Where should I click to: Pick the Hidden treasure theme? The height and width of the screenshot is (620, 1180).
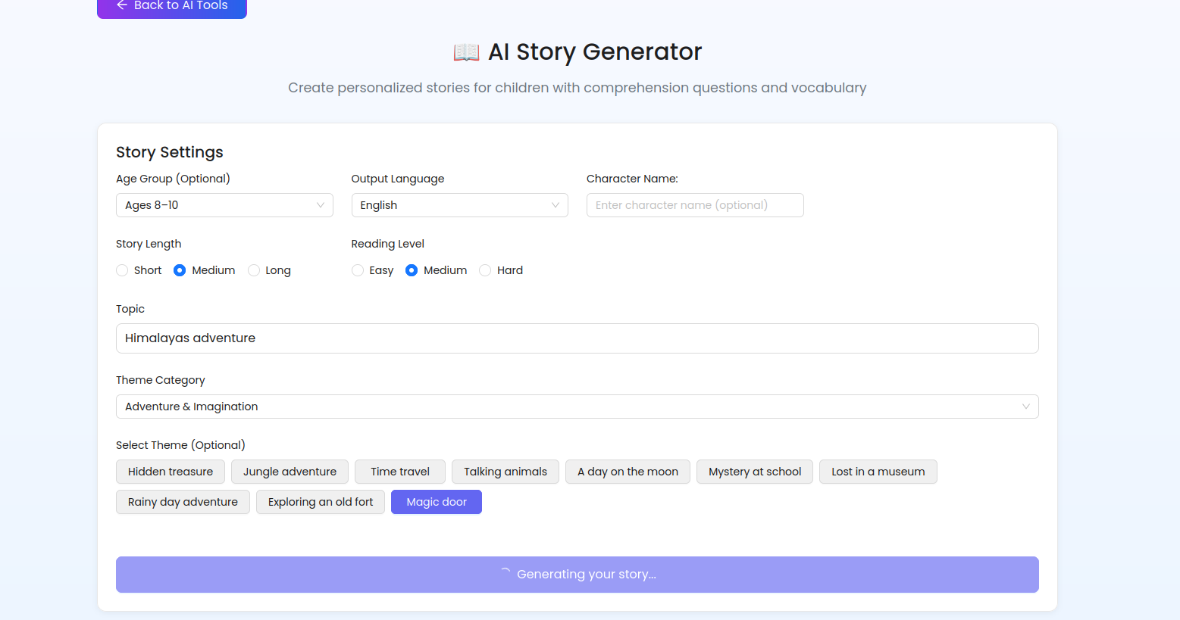coord(171,472)
